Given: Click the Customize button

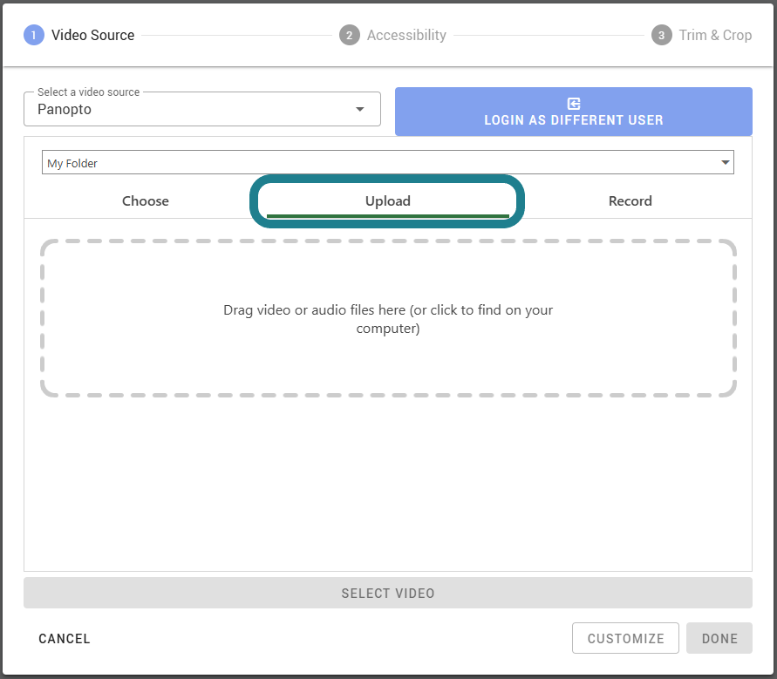Looking at the screenshot, I should coord(625,638).
